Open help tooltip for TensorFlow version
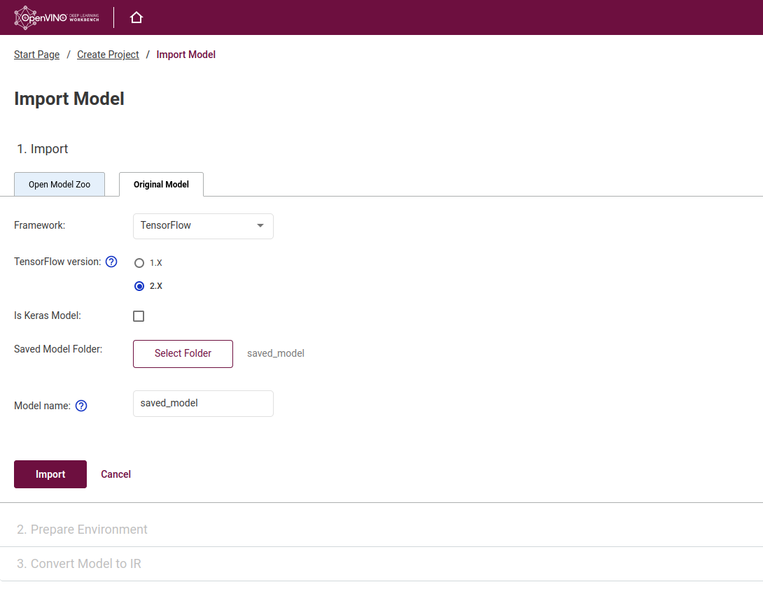 point(111,262)
